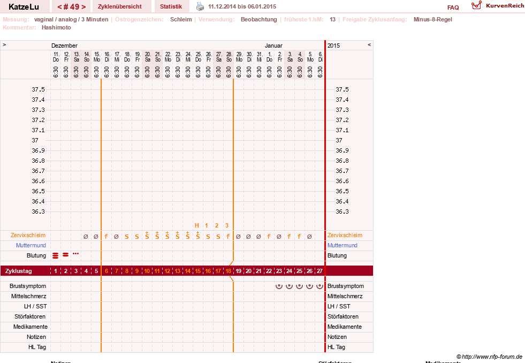Viewport: 525px width, 363px height.
Task: Open the FAQ link
Action: (x=453, y=7)
